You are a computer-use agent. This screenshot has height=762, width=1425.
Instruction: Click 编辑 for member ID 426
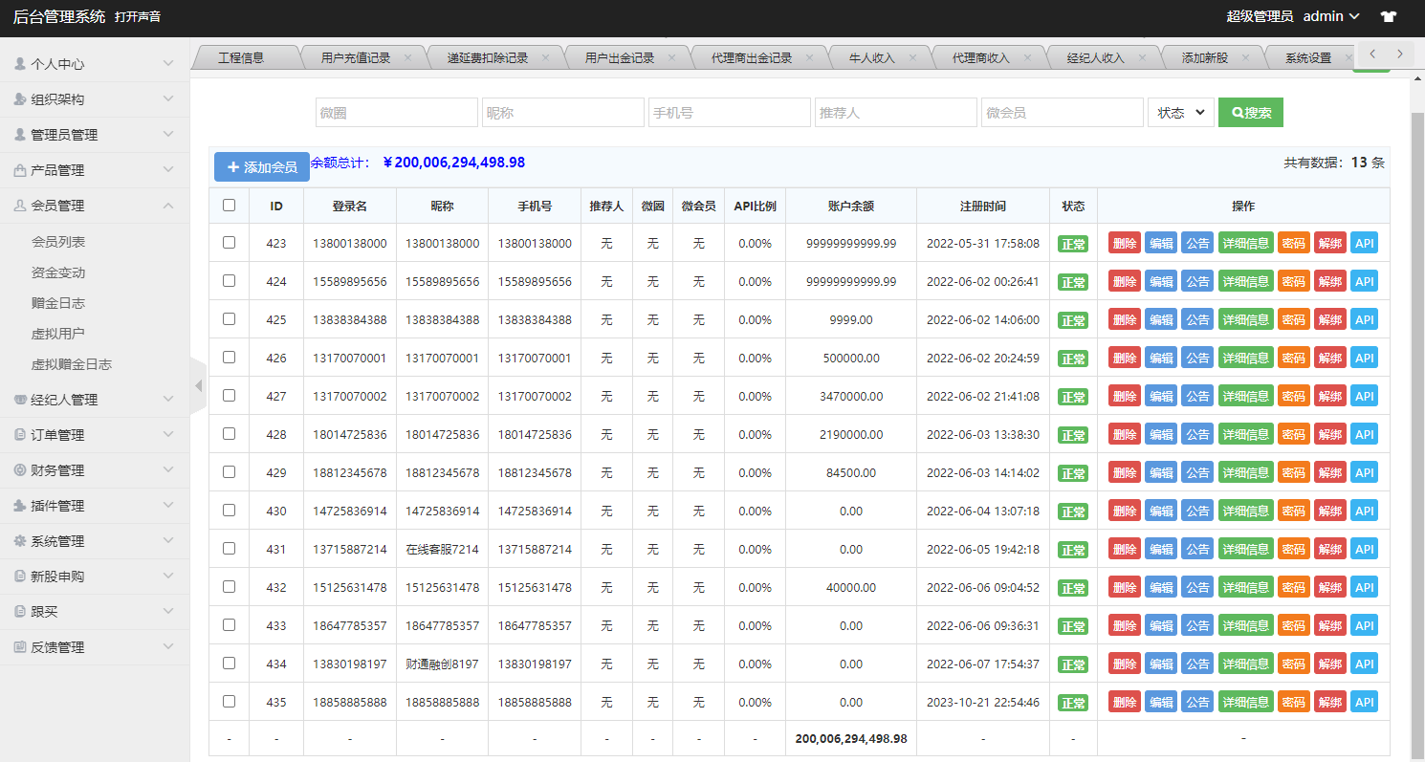(x=1161, y=358)
